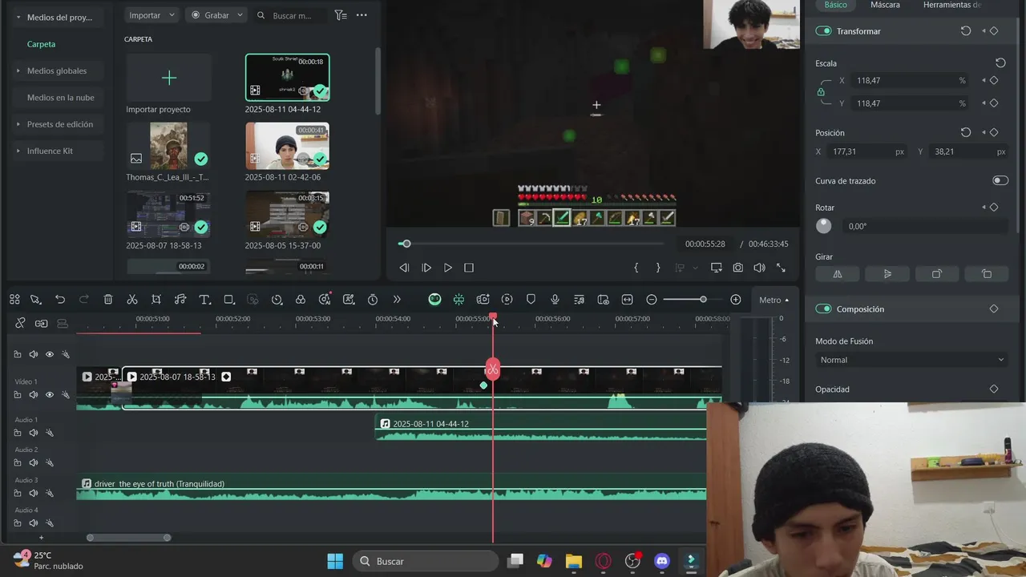Open the color correction tool
Screen dimensions: 1026x577
pos(301,300)
